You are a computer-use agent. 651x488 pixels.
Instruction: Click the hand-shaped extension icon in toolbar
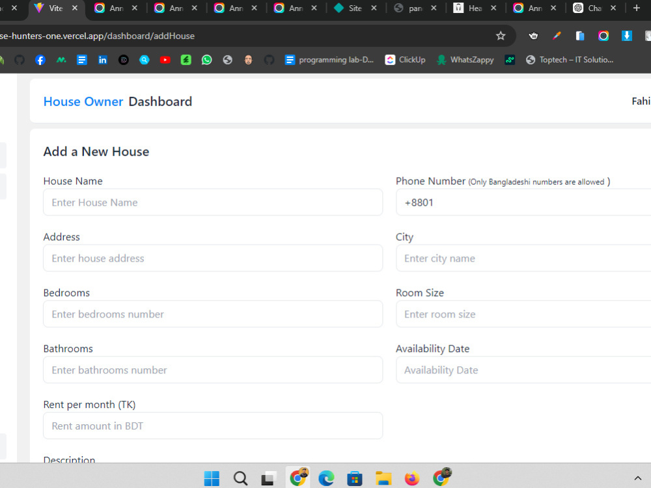click(x=533, y=36)
